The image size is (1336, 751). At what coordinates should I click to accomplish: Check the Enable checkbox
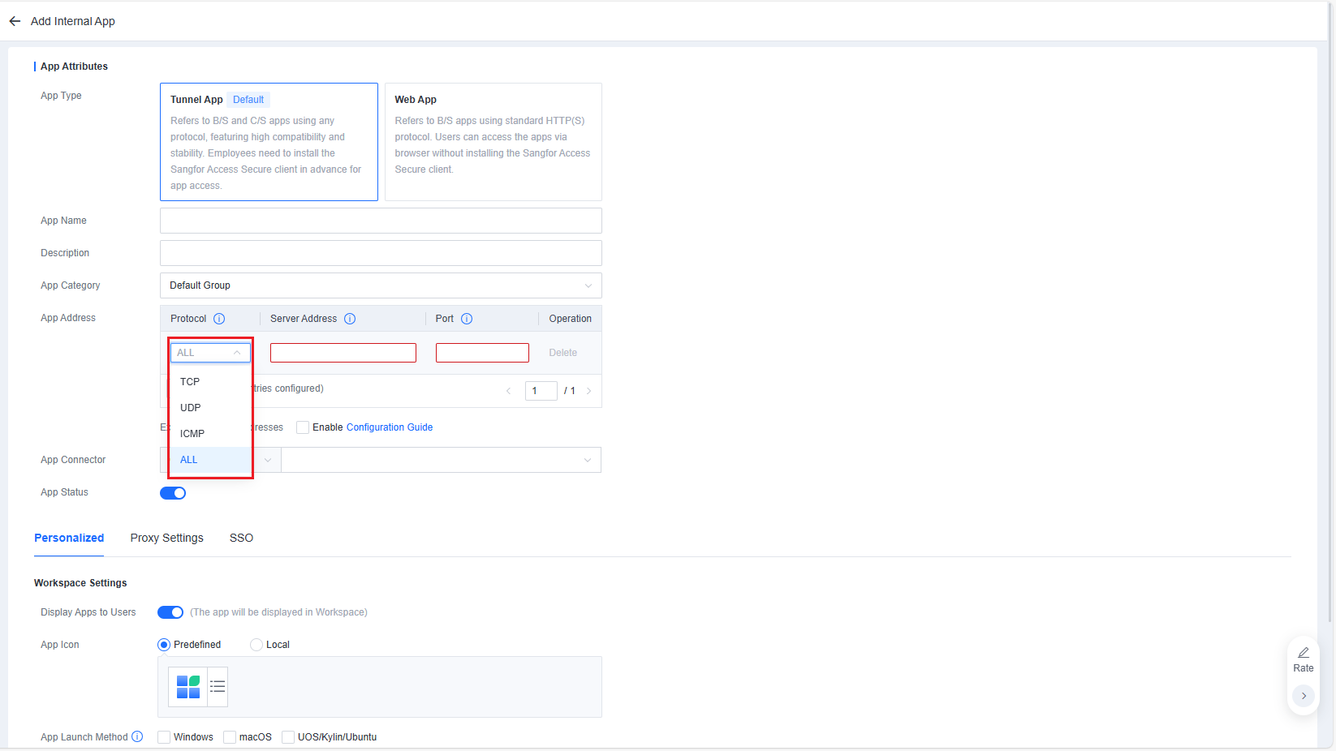(303, 427)
